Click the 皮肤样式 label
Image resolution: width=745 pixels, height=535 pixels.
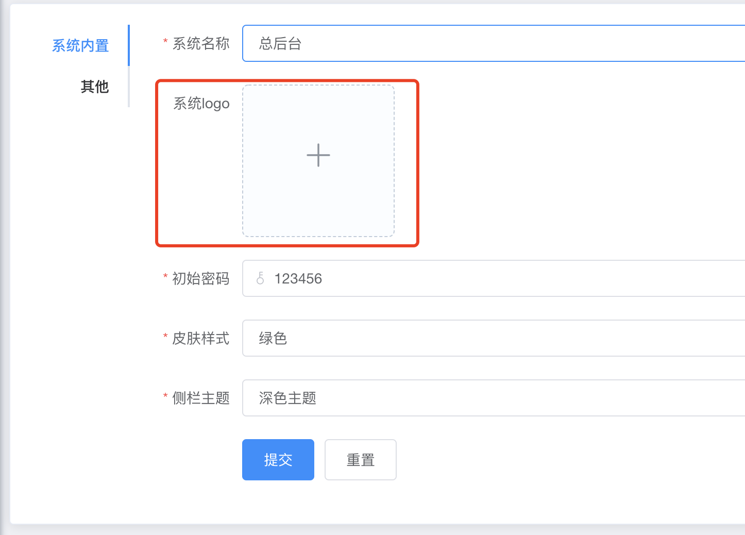pos(201,339)
